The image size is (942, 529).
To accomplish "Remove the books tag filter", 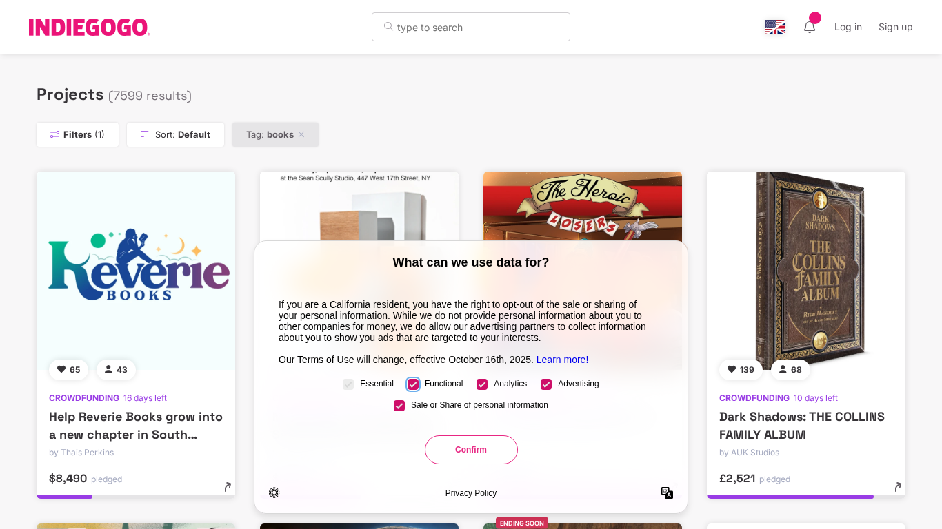I will point(301,134).
